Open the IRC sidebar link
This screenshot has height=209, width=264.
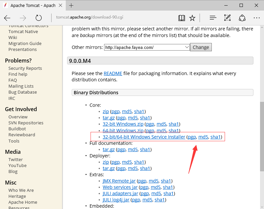(x=12, y=99)
